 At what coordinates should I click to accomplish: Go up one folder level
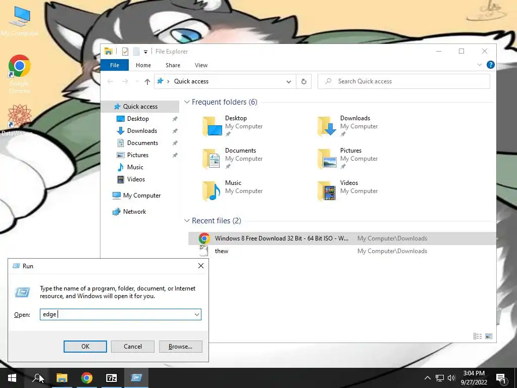147,81
